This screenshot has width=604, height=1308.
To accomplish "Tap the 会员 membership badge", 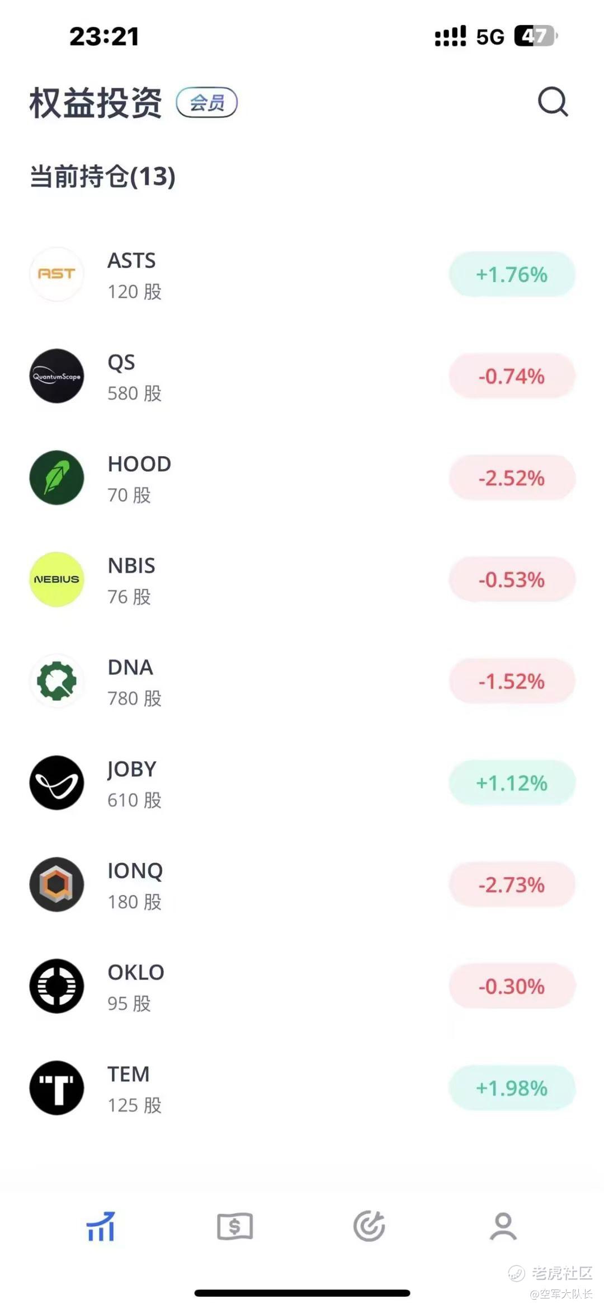I will coord(207,102).
